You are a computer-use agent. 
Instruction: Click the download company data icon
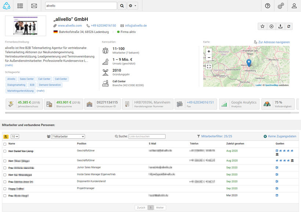coord(280,26)
